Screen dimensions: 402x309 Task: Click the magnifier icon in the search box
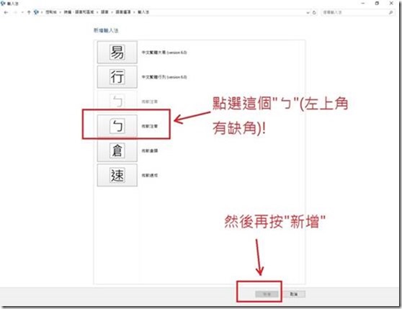coord(390,12)
